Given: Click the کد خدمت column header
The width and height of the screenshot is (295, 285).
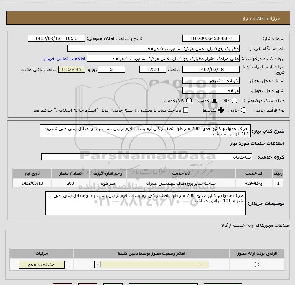Looking at the screenshot, I should pyautogui.click(x=254, y=173).
